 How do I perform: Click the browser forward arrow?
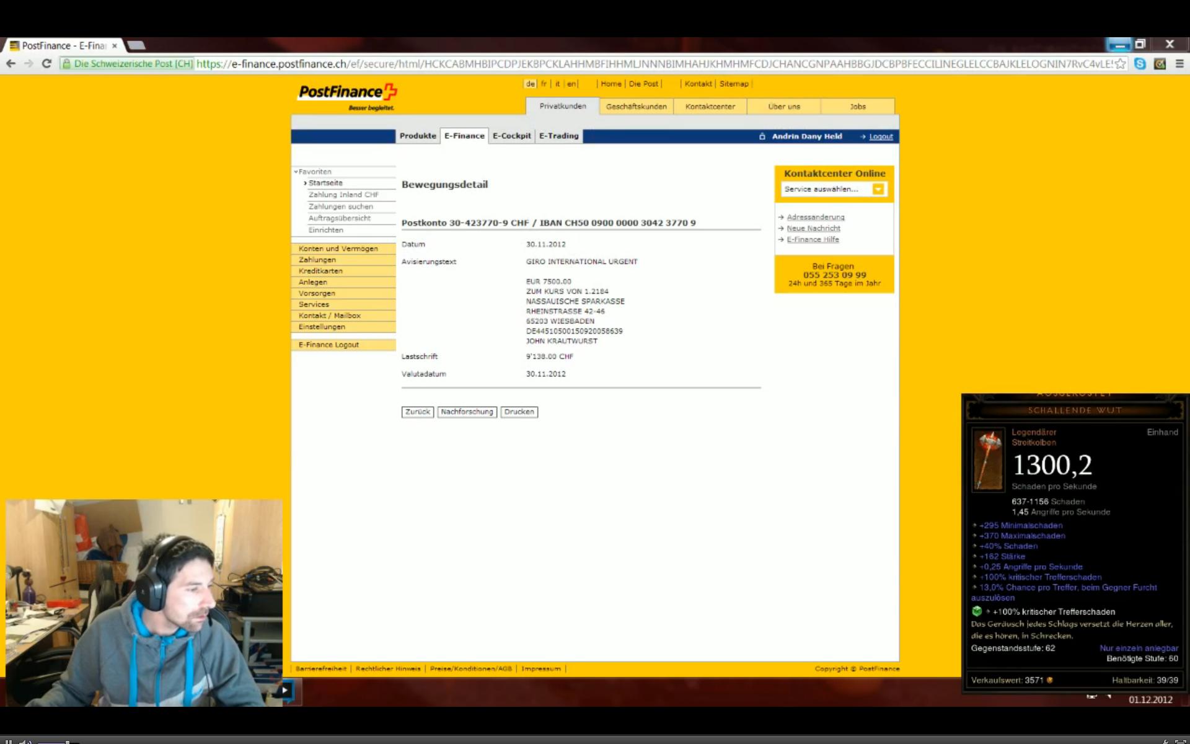pyautogui.click(x=29, y=63)
